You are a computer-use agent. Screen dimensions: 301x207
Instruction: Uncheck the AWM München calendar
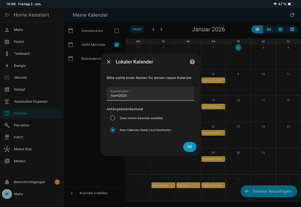click(116, 44)
